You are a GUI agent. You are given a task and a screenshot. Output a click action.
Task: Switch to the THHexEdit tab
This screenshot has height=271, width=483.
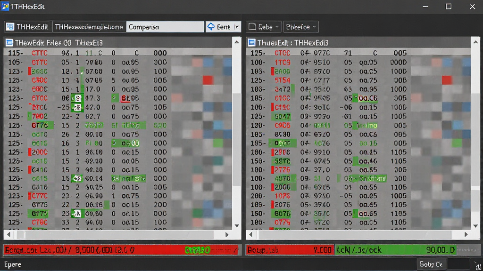click(x=28, y=27)
